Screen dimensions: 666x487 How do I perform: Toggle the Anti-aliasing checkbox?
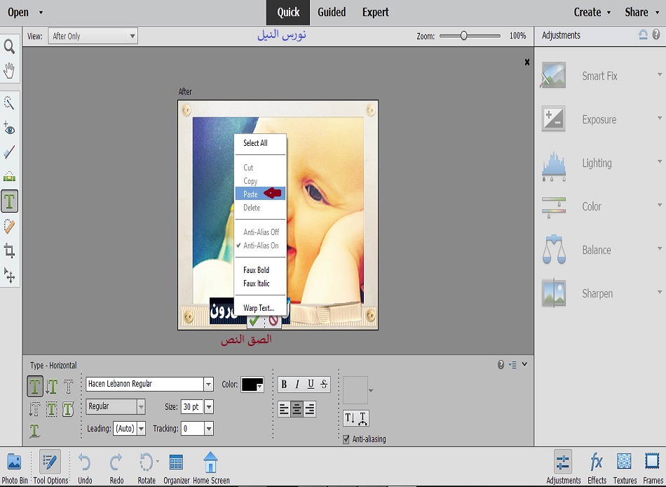pyautogui.click(x=346, y=439)
